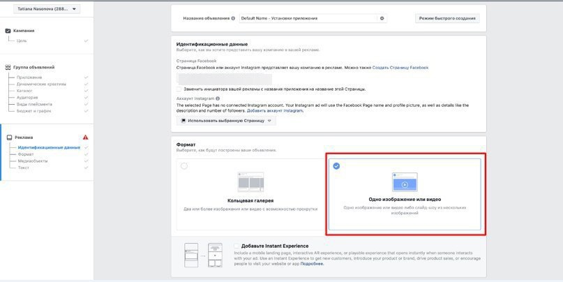
Task: Go to Виды плейсмента item
Action: 34,104
